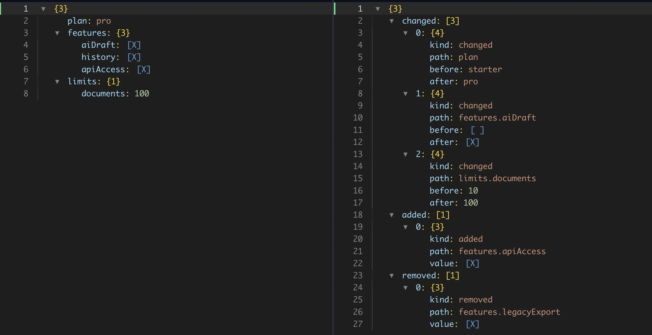The height and width of the screenshot is (335, 652).
Task: Toggle the after checkbox under features.aiDraft
Action: [x=473, y=142]
